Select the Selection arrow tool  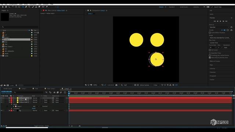pos(3,7)
